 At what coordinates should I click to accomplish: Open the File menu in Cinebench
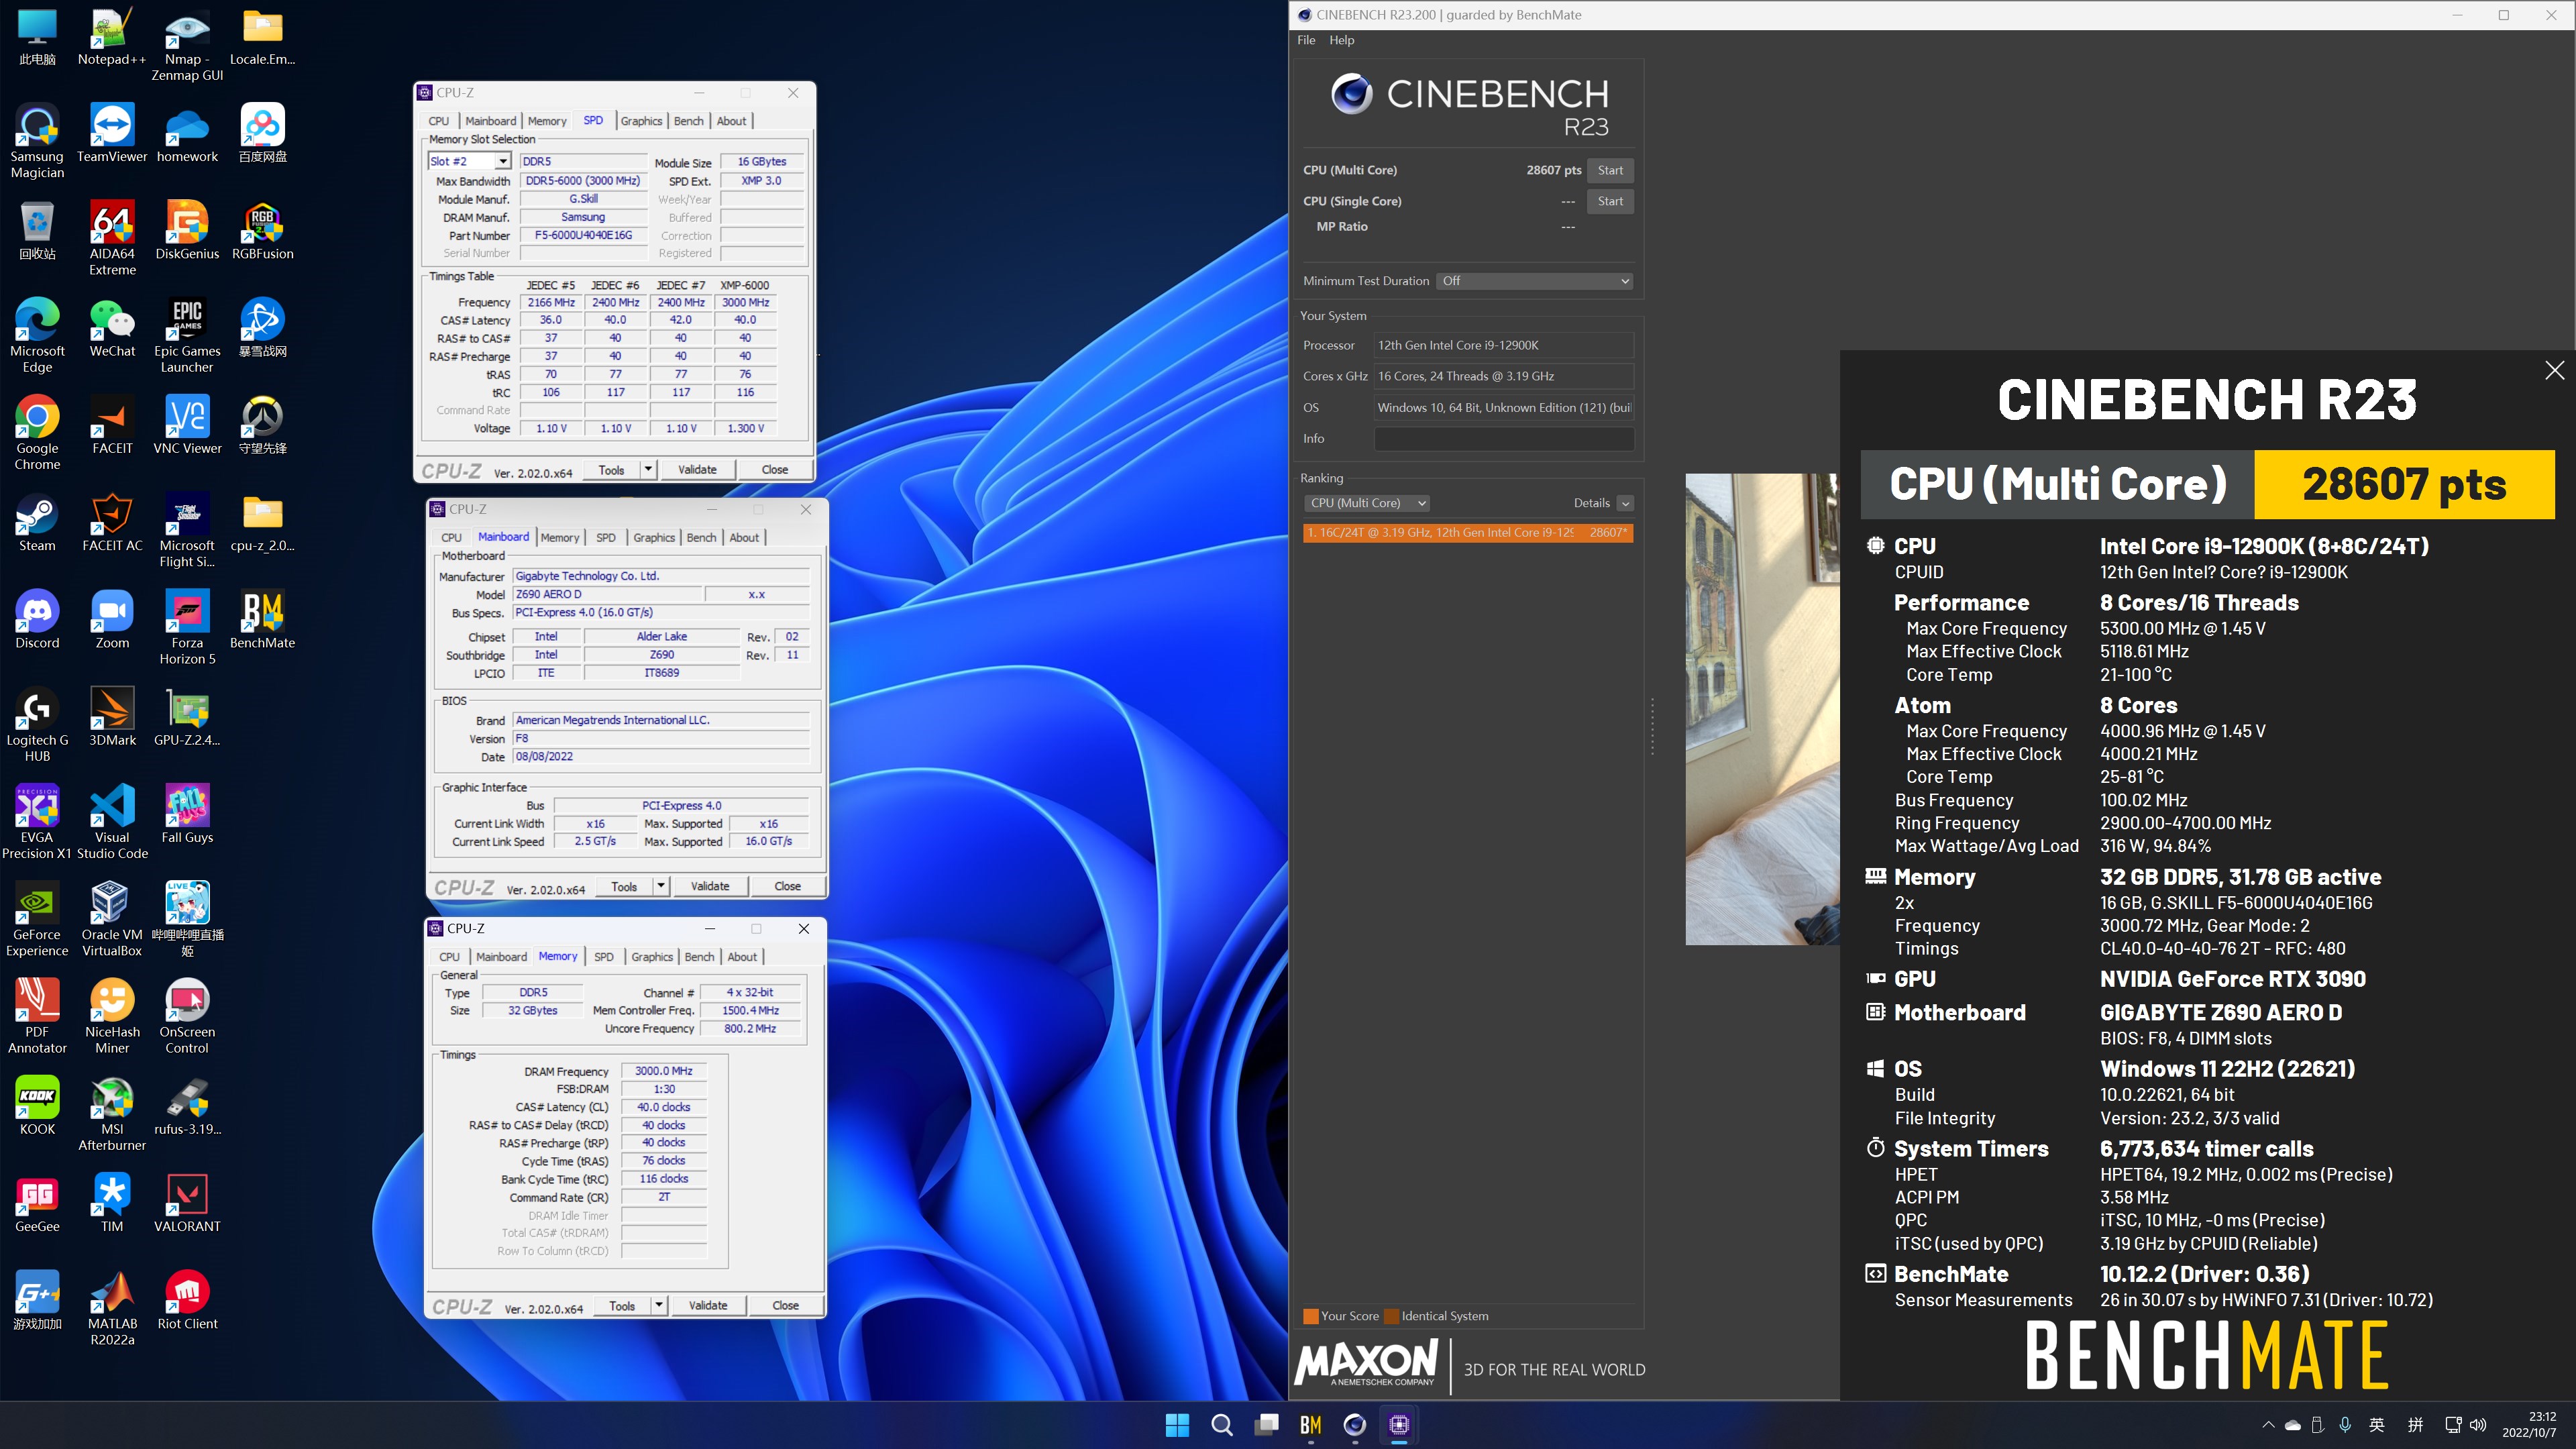[1306, 40]
